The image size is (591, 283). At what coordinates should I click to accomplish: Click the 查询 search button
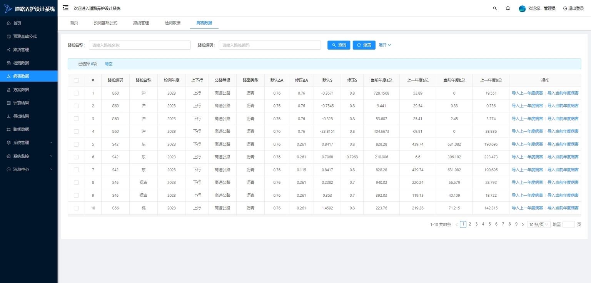(339, 45)
